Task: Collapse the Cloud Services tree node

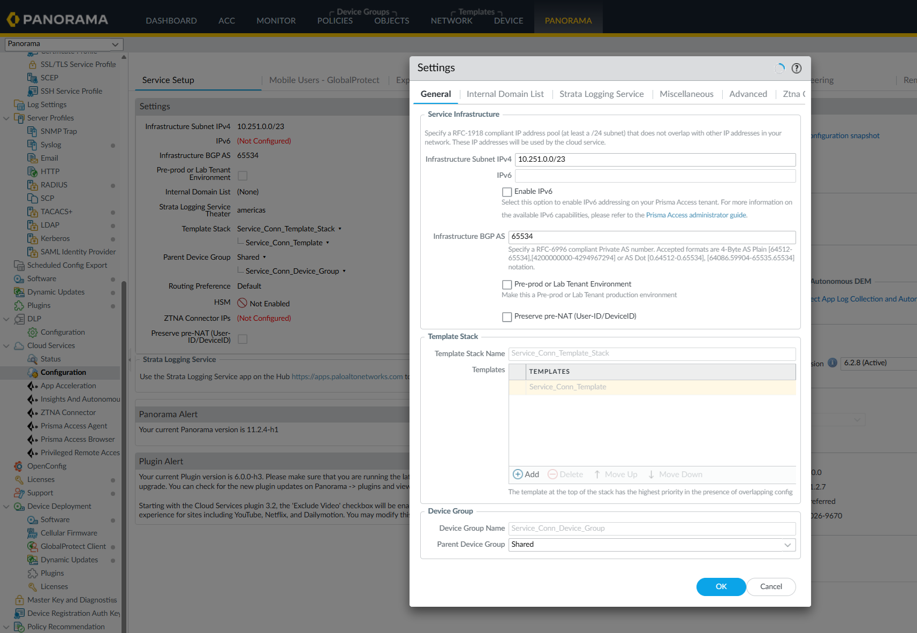Action: 6,345
